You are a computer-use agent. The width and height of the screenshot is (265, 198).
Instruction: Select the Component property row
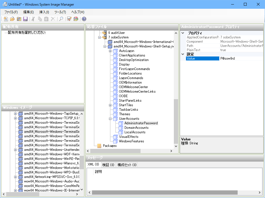[x=225, y=42]
